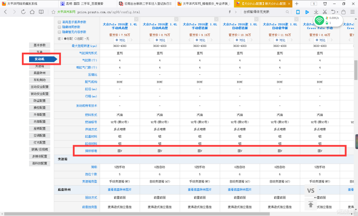Viewport: 358px width, 216px height.
Task: Add 1.6L 自动豪华版 to 对比 compare
Action: [280, 40]
